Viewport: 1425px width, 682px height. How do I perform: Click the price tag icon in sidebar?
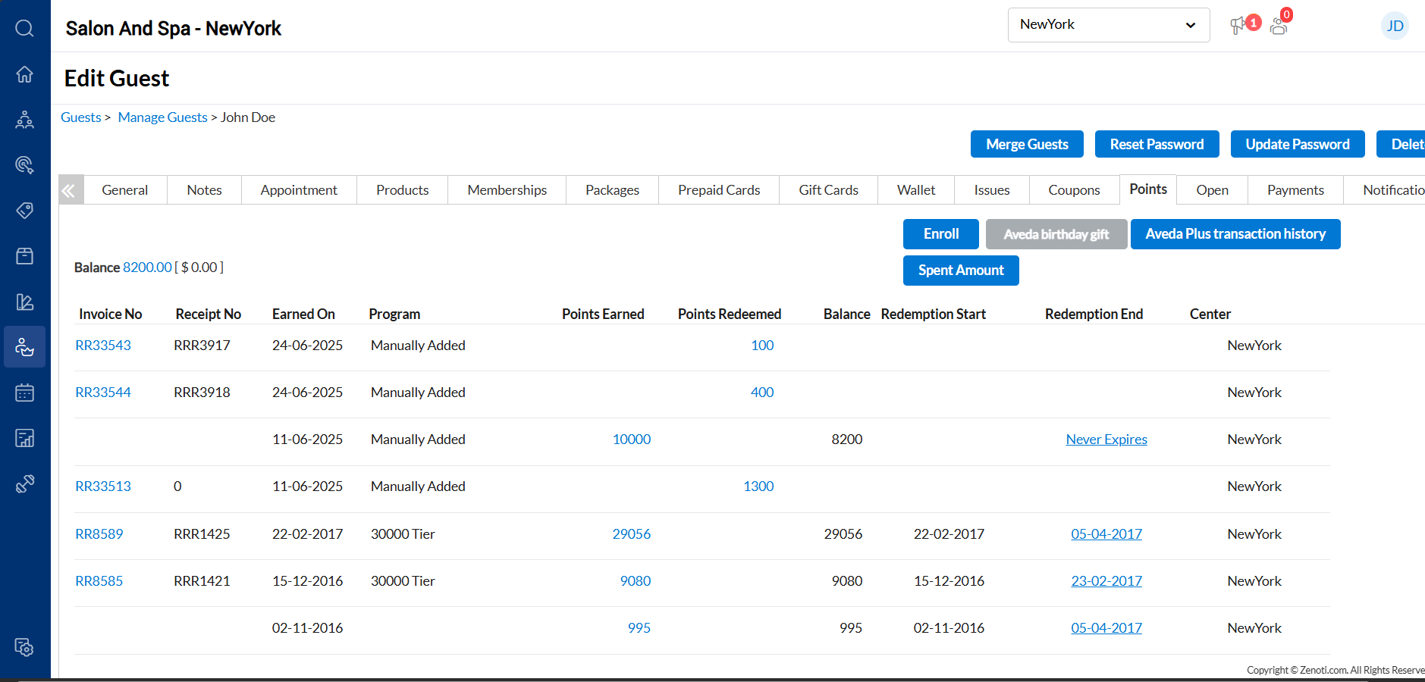24,210
